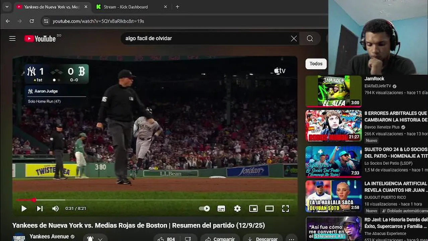Screen dimensions: 428x241
Task: View site information icon in address bar
Action: (x=46, y=21)
